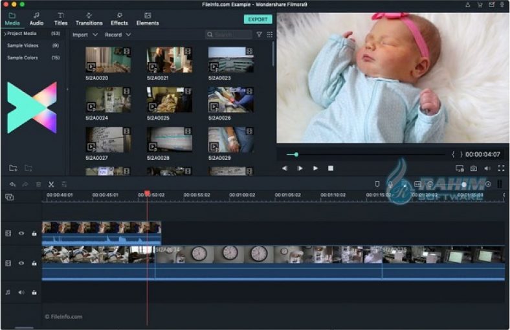The height and width of the screenshot is (330, 510).
Task: Lock the second video track
Action: pos(34,263)
